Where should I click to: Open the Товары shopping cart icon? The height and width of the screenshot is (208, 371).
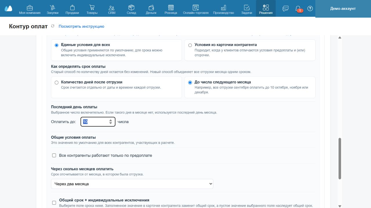(x=92, y=8)
